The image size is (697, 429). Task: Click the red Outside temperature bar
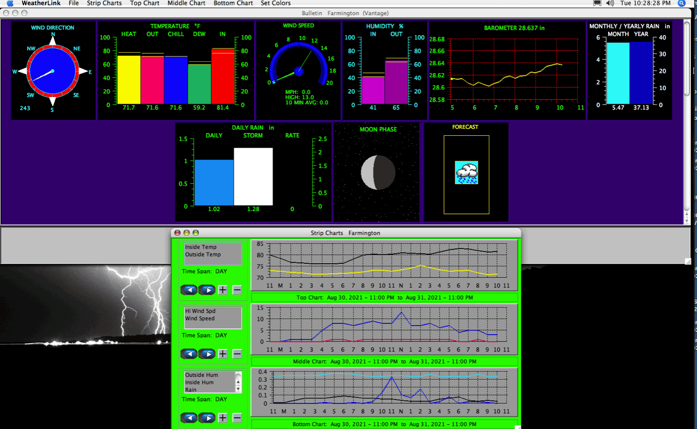pos(152,80)
